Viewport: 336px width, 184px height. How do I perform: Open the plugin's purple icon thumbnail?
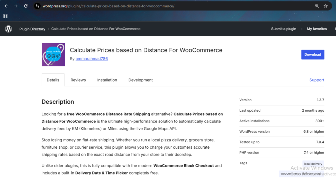click(x=53, y=54)
